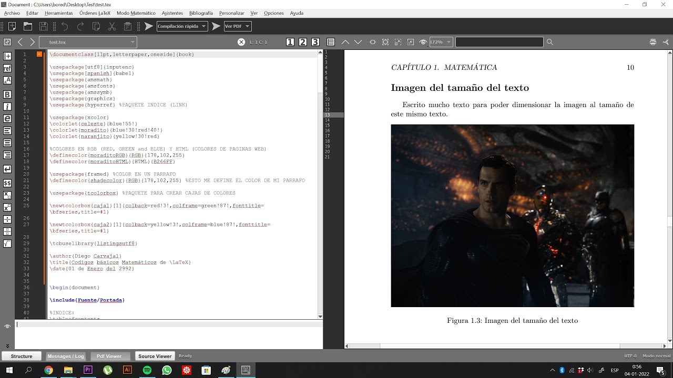Save the document with the floppy disk icon
The width and height of the screenshot is (673, 378).
[44, 26]
